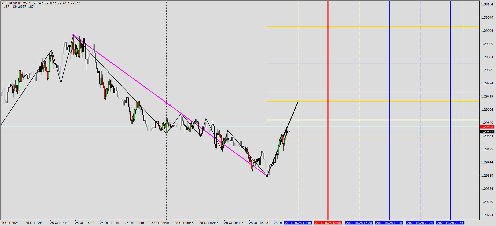Viewport: 496px width, 226px height.
Task: Click the 2024.10.28 18:00 time label
Action: [x=389, y=223]
